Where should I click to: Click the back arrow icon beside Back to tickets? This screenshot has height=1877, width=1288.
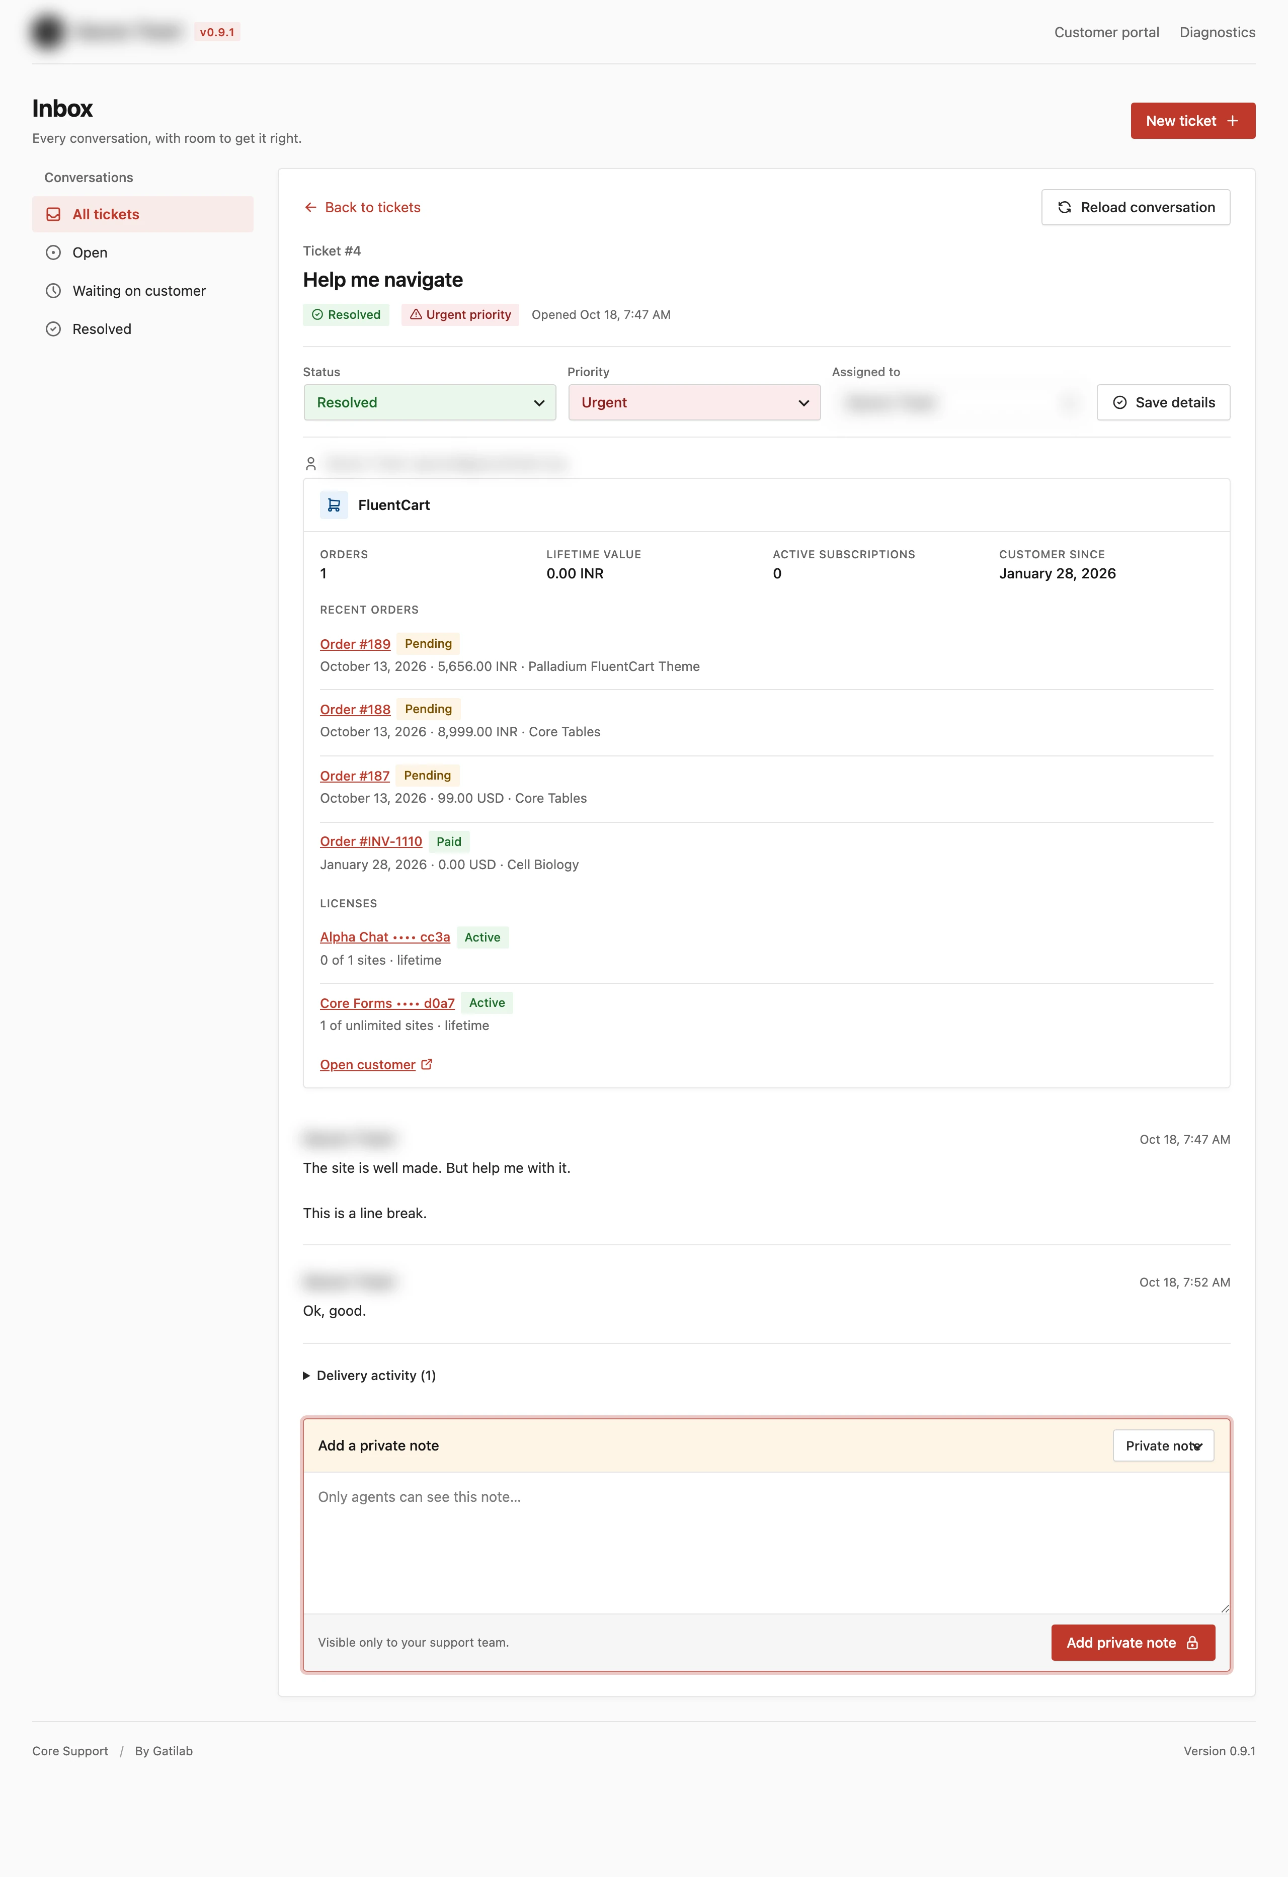(310, 208)
